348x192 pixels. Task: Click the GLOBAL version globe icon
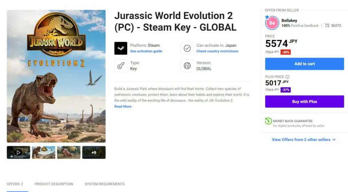187,66
